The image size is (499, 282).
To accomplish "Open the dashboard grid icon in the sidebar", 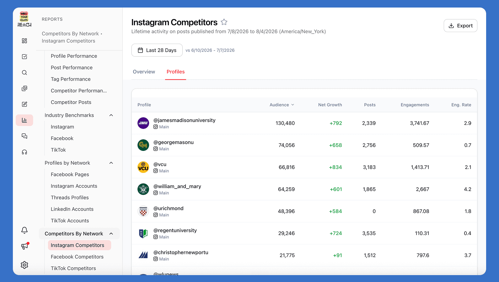I will (x=24, y=41).
